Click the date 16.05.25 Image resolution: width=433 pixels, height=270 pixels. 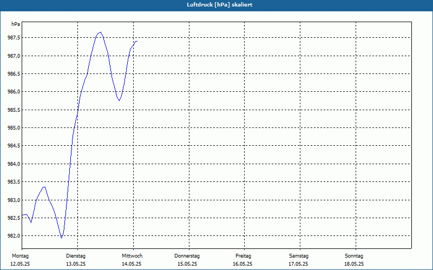242,264
